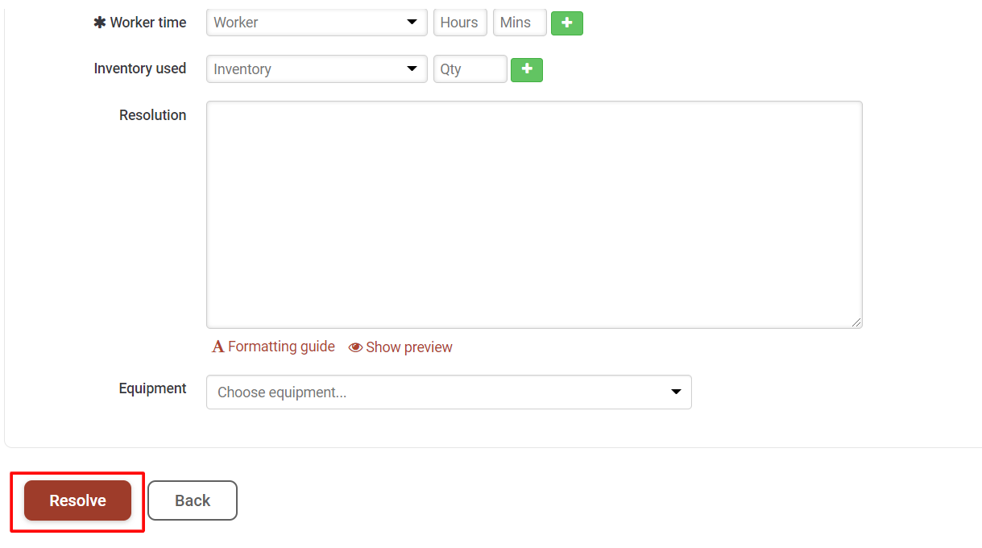Click the Hours input field
982x548 pixels.
pyautogui.click(x=460, y=23)
